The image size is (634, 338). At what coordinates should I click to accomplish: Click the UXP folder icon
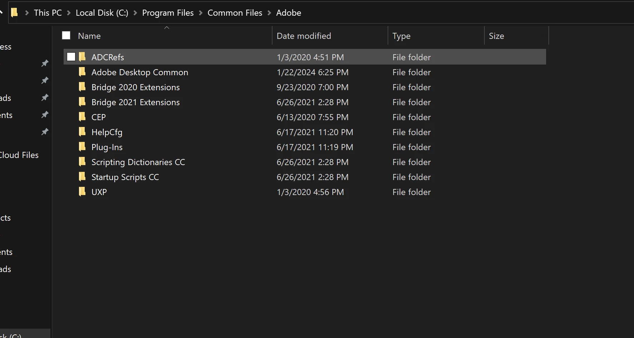pyautogui.click(x=82, y=191)
